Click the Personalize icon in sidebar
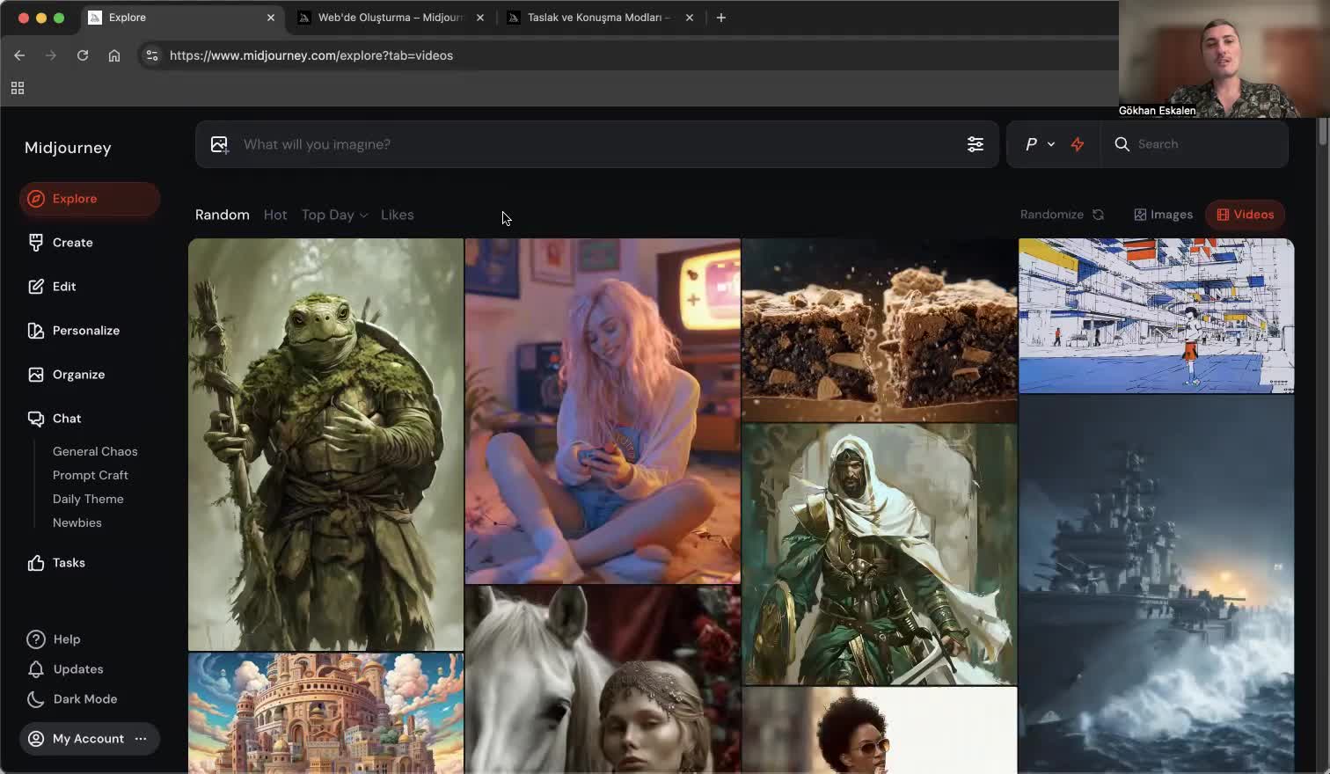This screenshot has height=774, width=1330. coord(36,331)
